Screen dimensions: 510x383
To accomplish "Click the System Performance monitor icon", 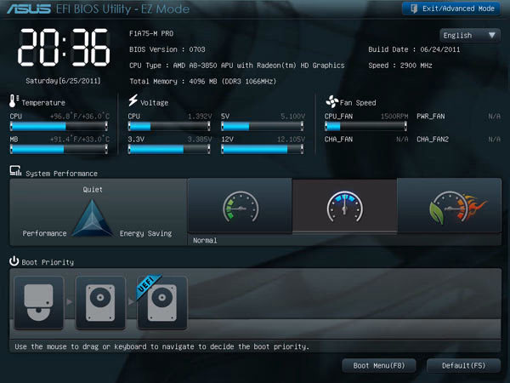I will 15,171.
